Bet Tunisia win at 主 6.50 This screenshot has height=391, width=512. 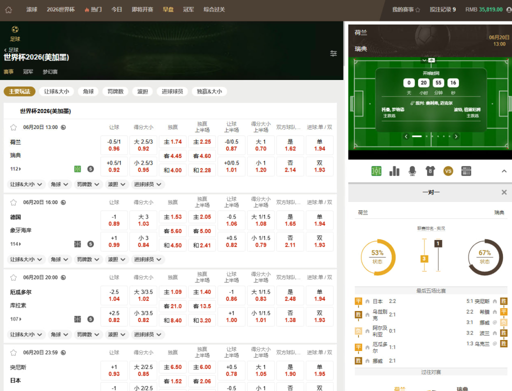(172, 367)
